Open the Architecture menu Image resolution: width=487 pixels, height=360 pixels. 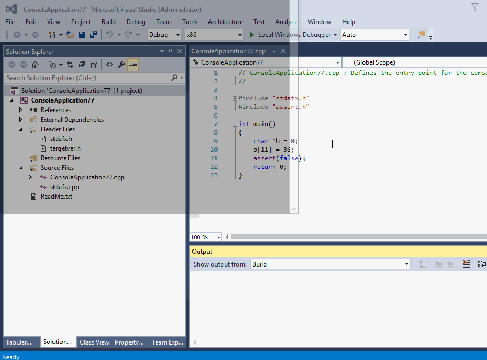tap(225, 22)
